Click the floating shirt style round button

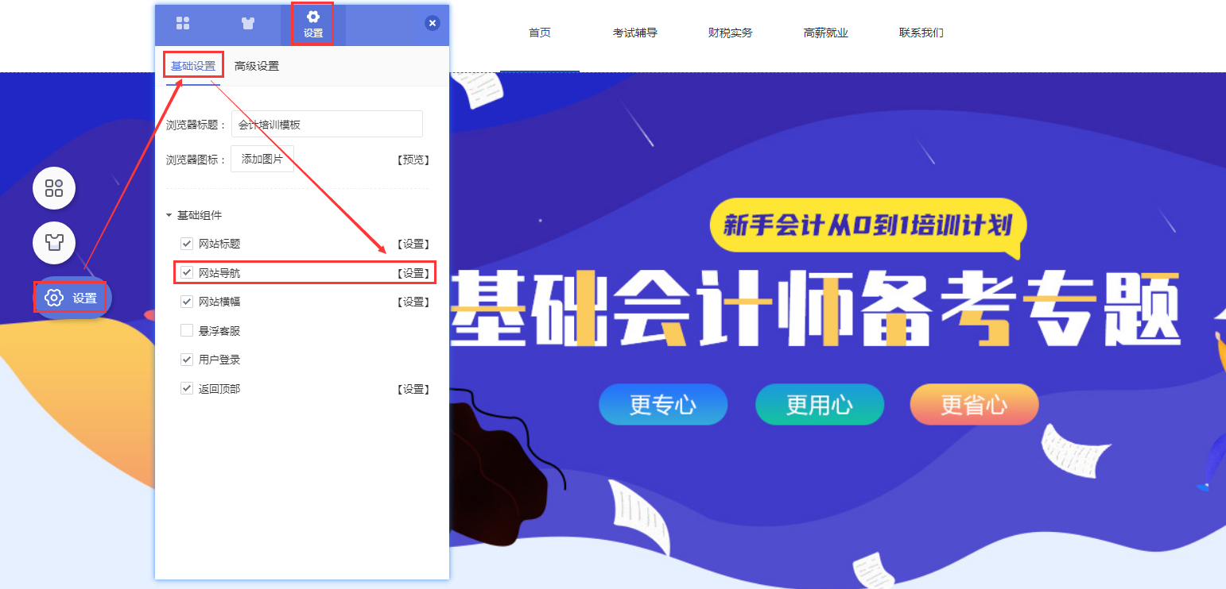[54, 243]
